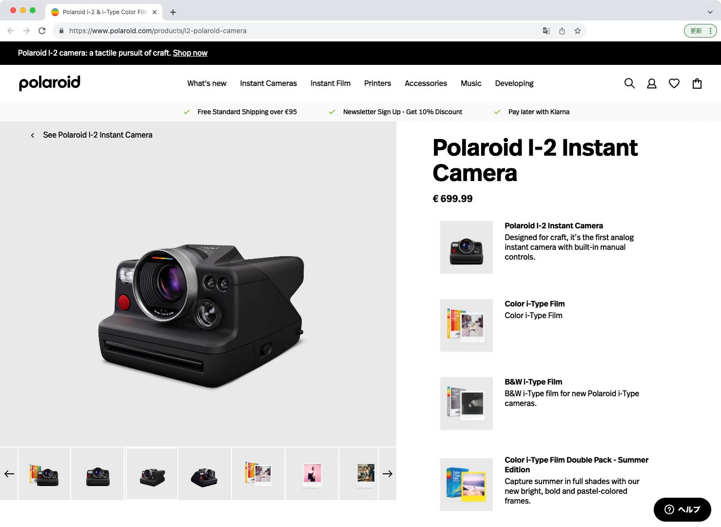
Task: Switch to the Accessories menu item
Action: [x=425, y=83]
